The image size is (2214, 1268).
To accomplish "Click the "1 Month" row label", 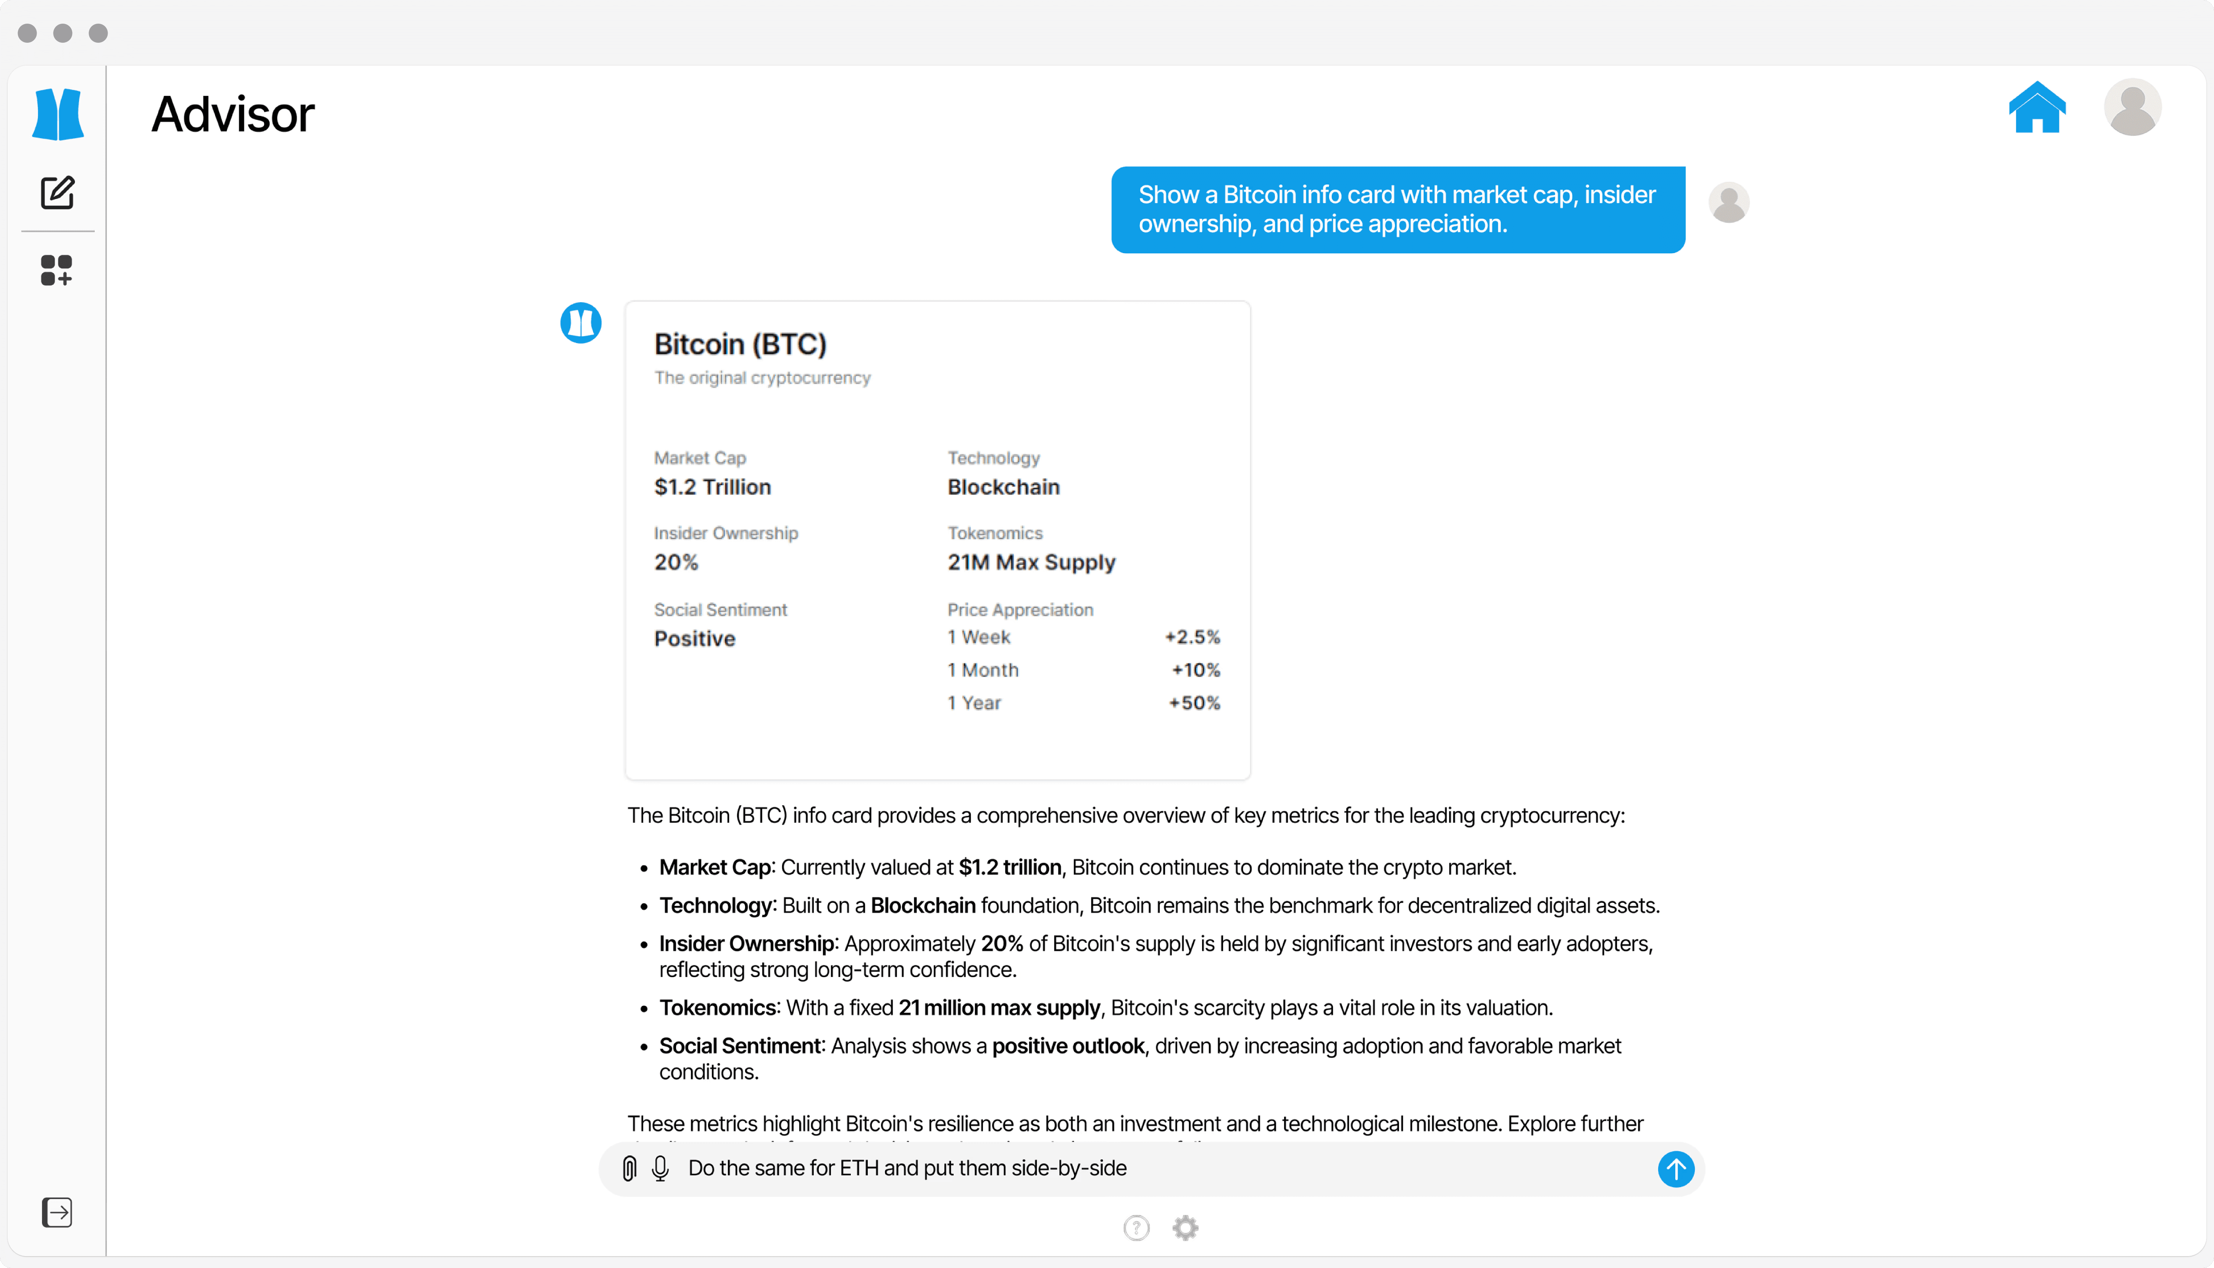I will tap(983, 670).
